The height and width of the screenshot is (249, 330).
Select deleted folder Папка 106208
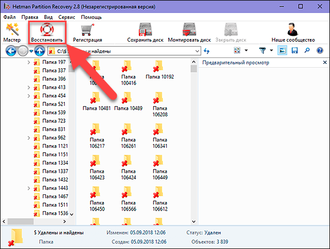160,104
